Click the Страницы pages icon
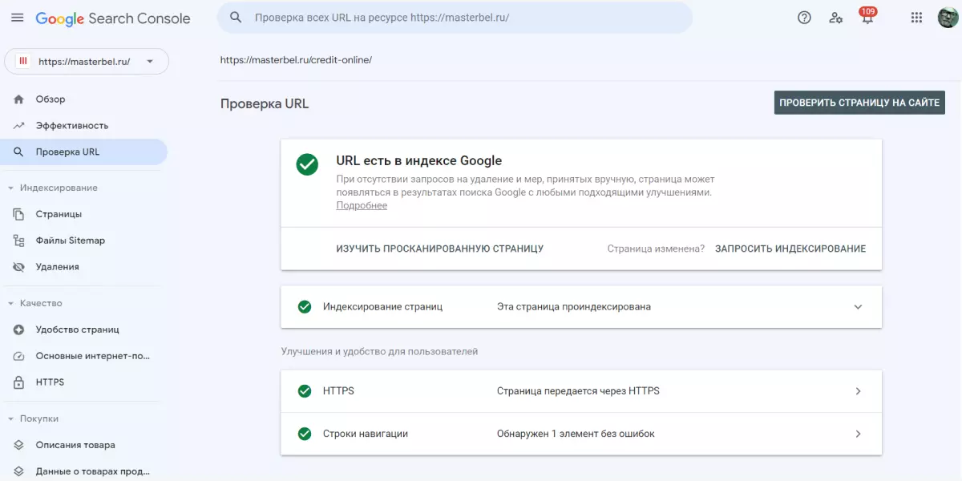The width and height of the screenshot is (962, 481). coord(18,215)
